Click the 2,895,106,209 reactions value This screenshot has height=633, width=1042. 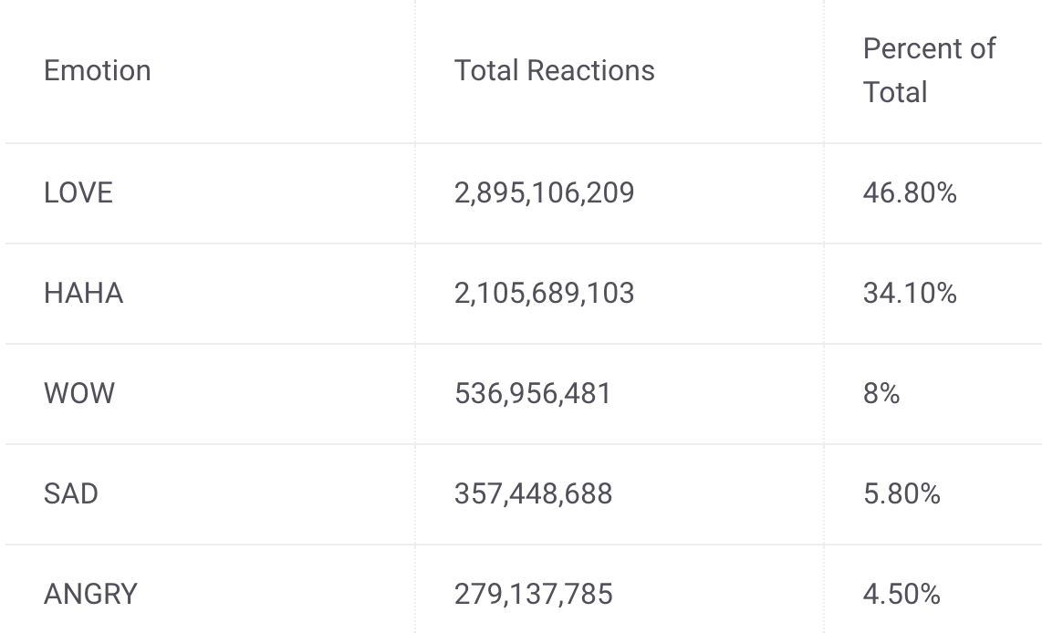(x=544, y=193)
